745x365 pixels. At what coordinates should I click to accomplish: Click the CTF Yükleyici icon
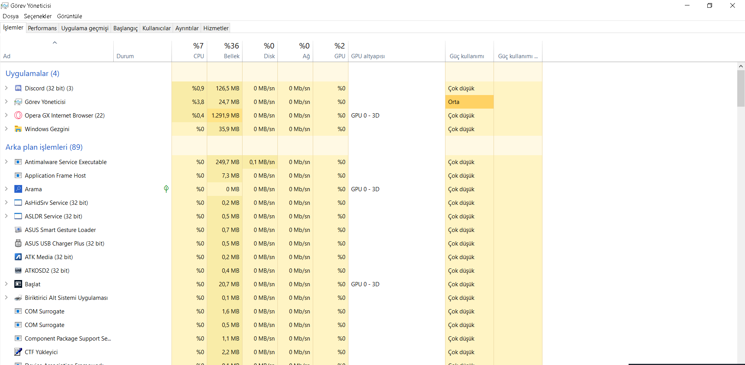18,352
